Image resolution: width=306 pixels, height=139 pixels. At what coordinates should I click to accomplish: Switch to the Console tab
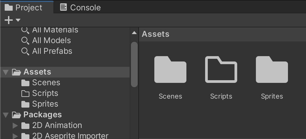click(80, 7)
